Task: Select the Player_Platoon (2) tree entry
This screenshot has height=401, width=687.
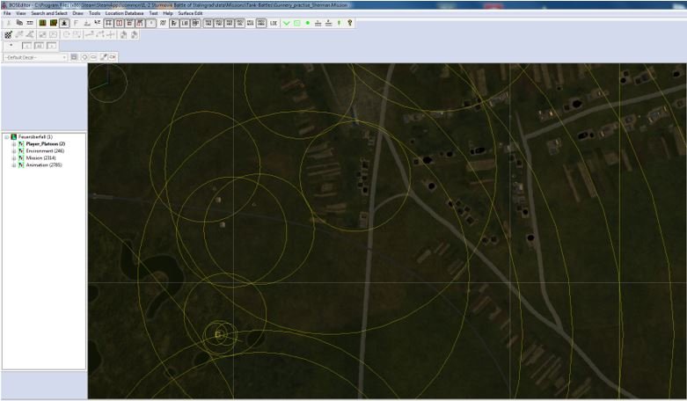Action: coord(46,143)
